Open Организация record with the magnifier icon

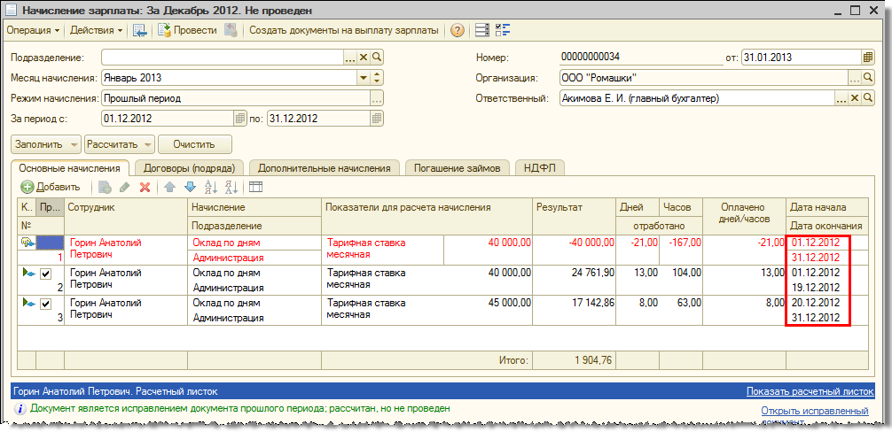coord(867,78)
